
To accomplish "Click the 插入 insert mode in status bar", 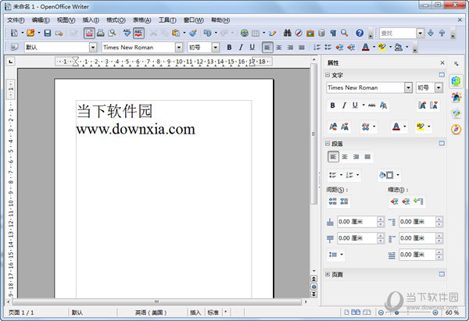I will (195, 312).
